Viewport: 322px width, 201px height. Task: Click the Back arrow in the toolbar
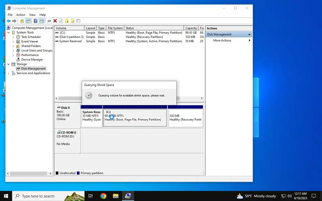[9, 21]
